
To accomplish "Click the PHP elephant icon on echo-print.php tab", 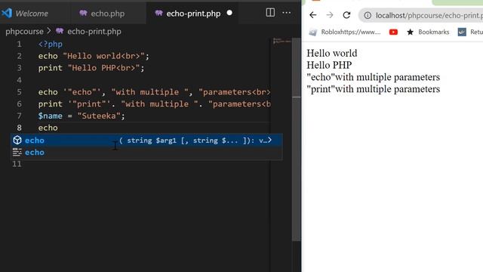I will (158, 14).
